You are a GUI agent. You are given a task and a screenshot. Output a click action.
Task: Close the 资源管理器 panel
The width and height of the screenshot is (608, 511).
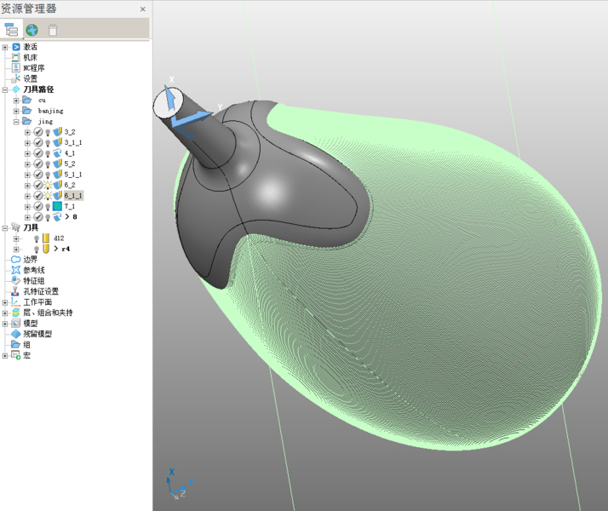[142, 9]
